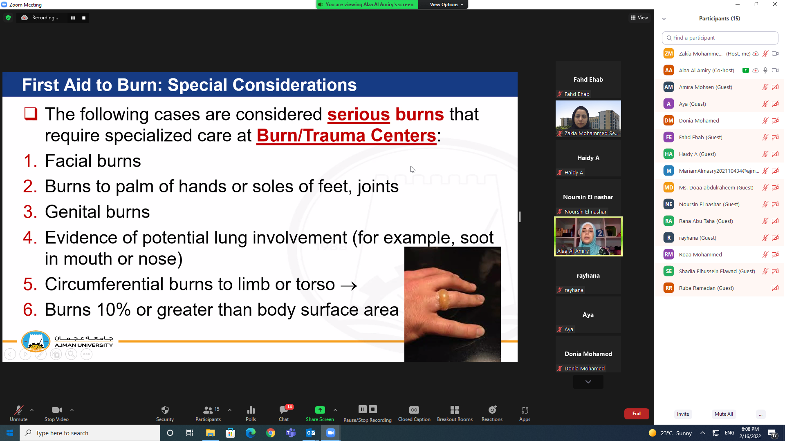This screenshot has height=441, width=785.
Task: Toggle Stop Video camera
Action: 56,413
